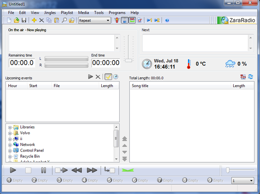Screen dimensions: 260x194
Task: Launch auxiliary player 2
Action: pos(157,20)
